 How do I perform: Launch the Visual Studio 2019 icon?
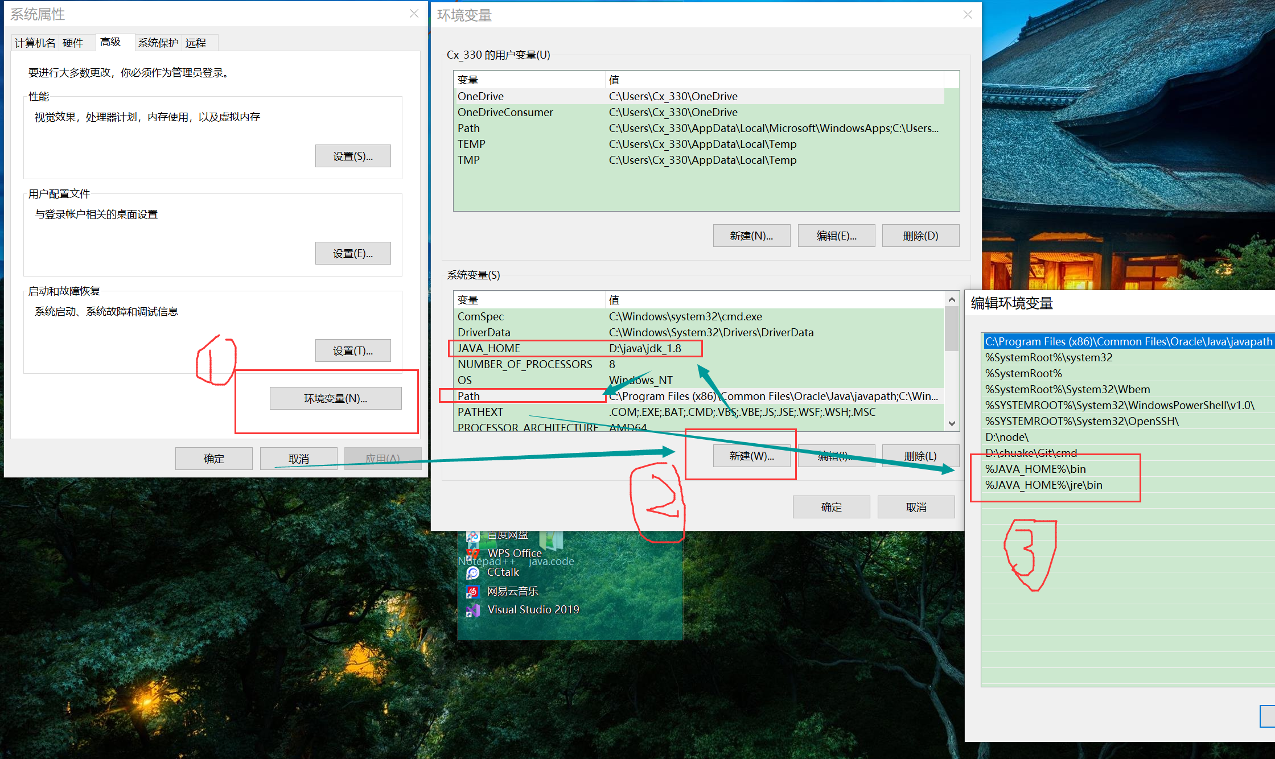[472, 610]
